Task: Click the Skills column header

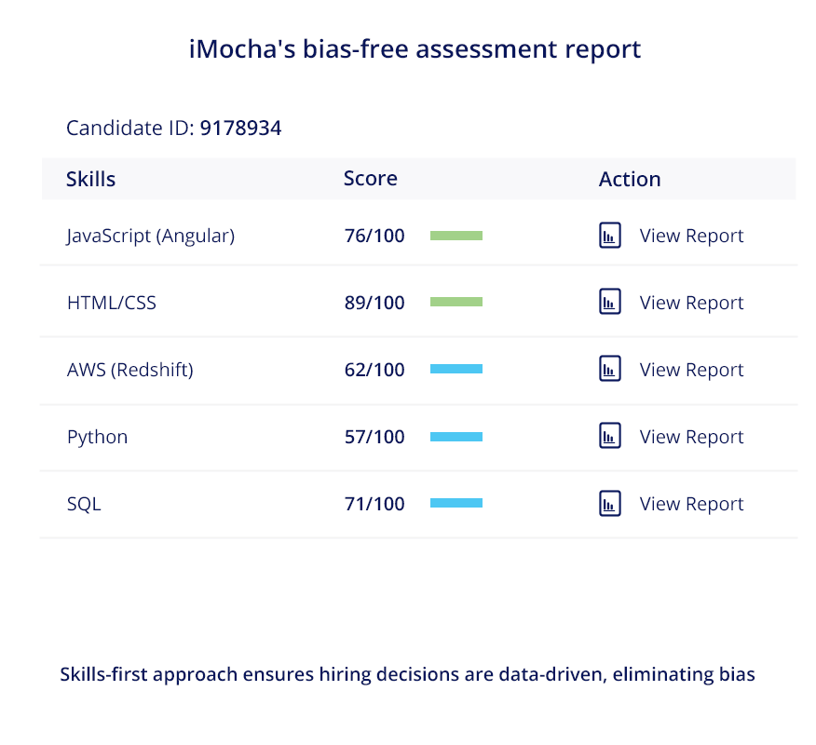Action: pyautogui.click(x=90, y=179)
